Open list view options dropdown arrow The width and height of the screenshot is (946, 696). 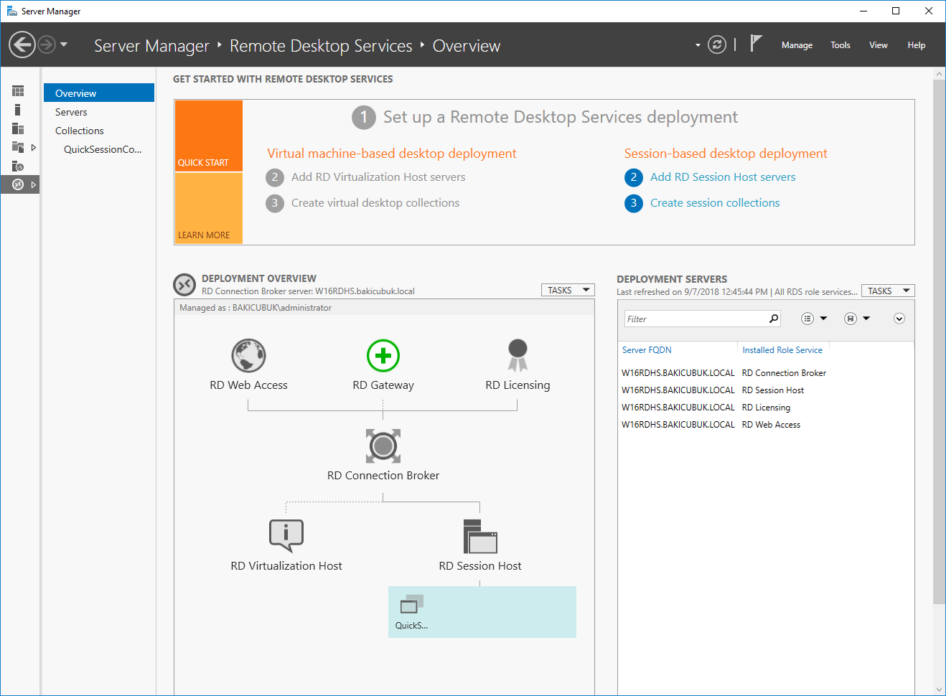click(x=823, y=319)
